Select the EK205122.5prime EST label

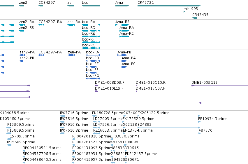tap(153, 113)
